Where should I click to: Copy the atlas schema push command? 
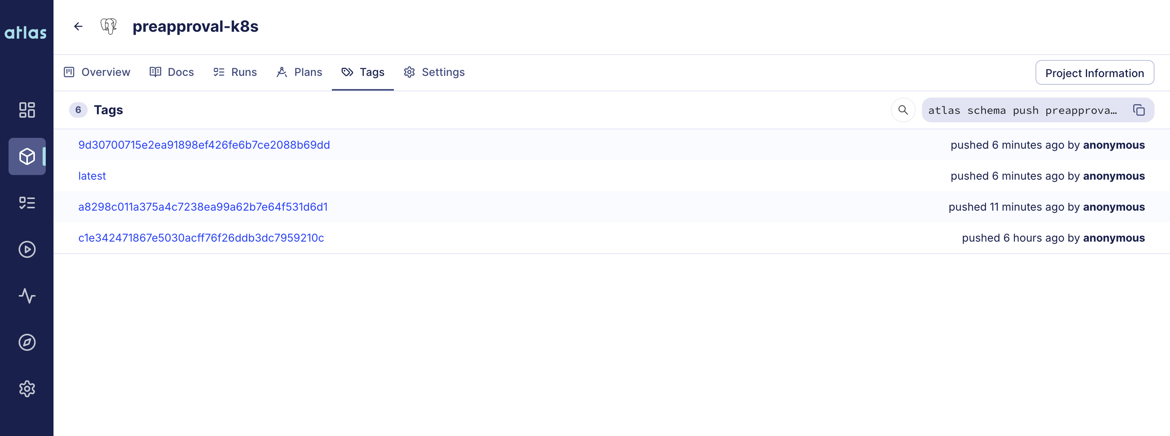1139,110
